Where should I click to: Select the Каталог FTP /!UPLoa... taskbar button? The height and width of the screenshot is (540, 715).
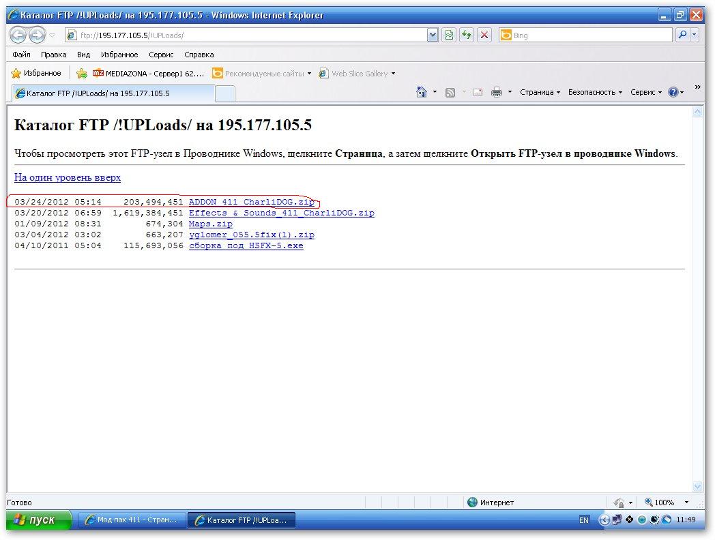[242, 520]
